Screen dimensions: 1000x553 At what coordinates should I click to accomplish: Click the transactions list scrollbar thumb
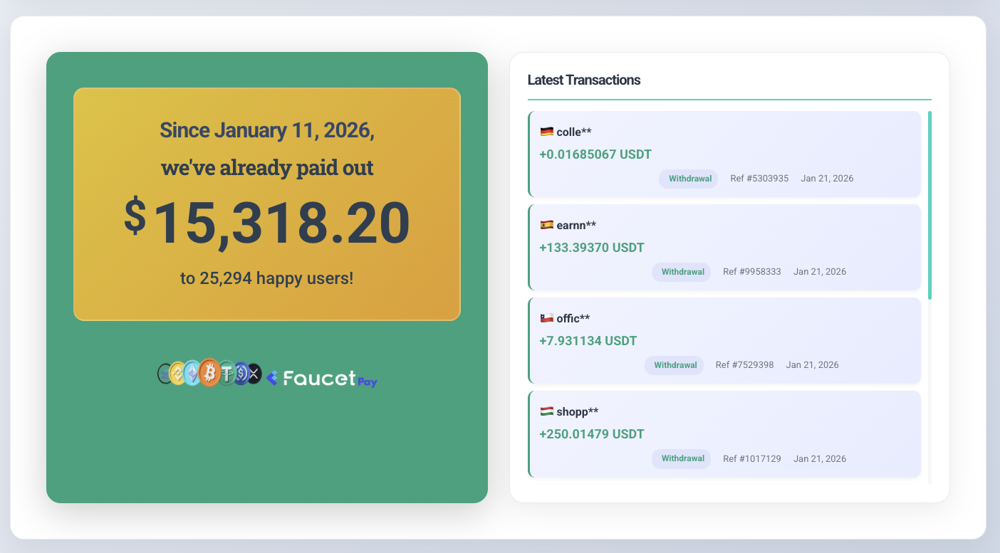click(x=929, y=205)
